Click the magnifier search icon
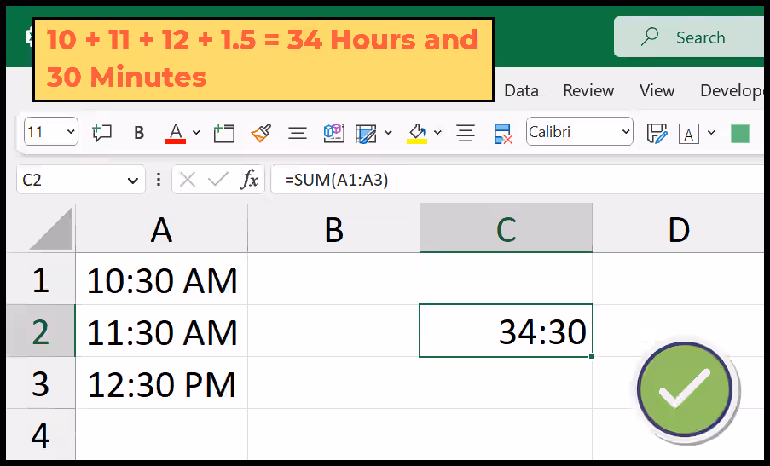Viewport: 770px width, 466px height. [650, 37]
